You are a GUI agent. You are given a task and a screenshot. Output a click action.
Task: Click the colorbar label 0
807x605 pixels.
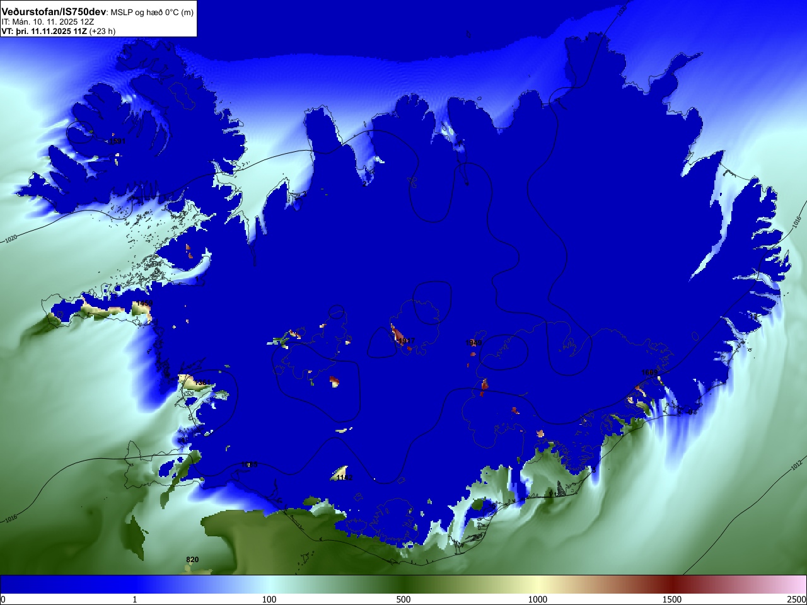3,599
